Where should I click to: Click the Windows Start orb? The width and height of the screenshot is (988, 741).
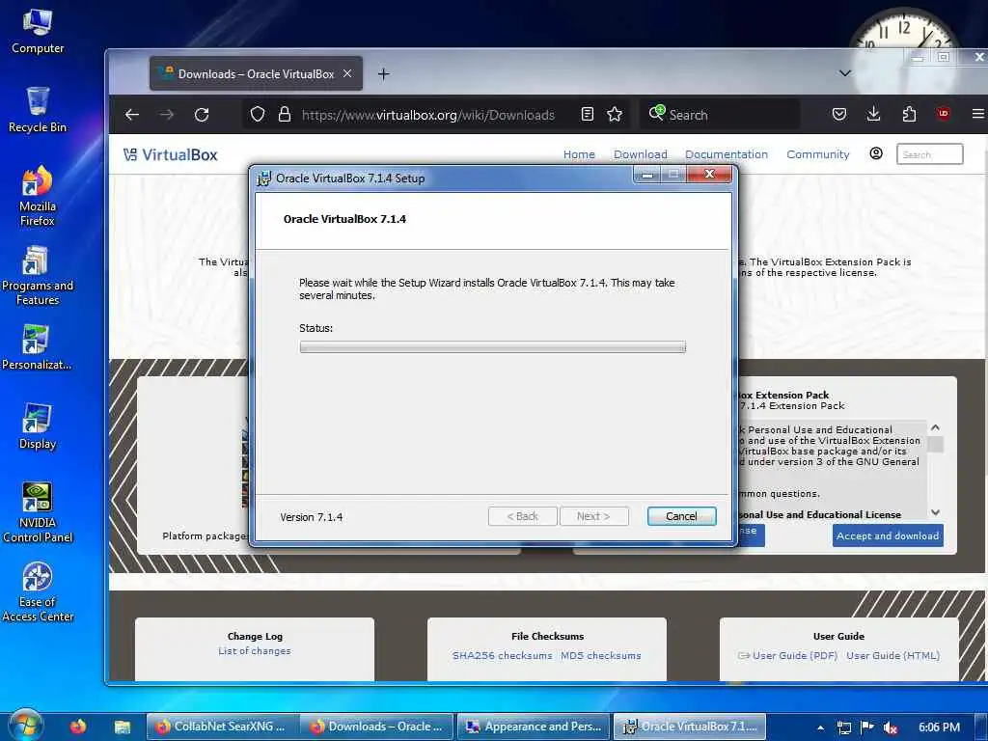coord(24,727)
